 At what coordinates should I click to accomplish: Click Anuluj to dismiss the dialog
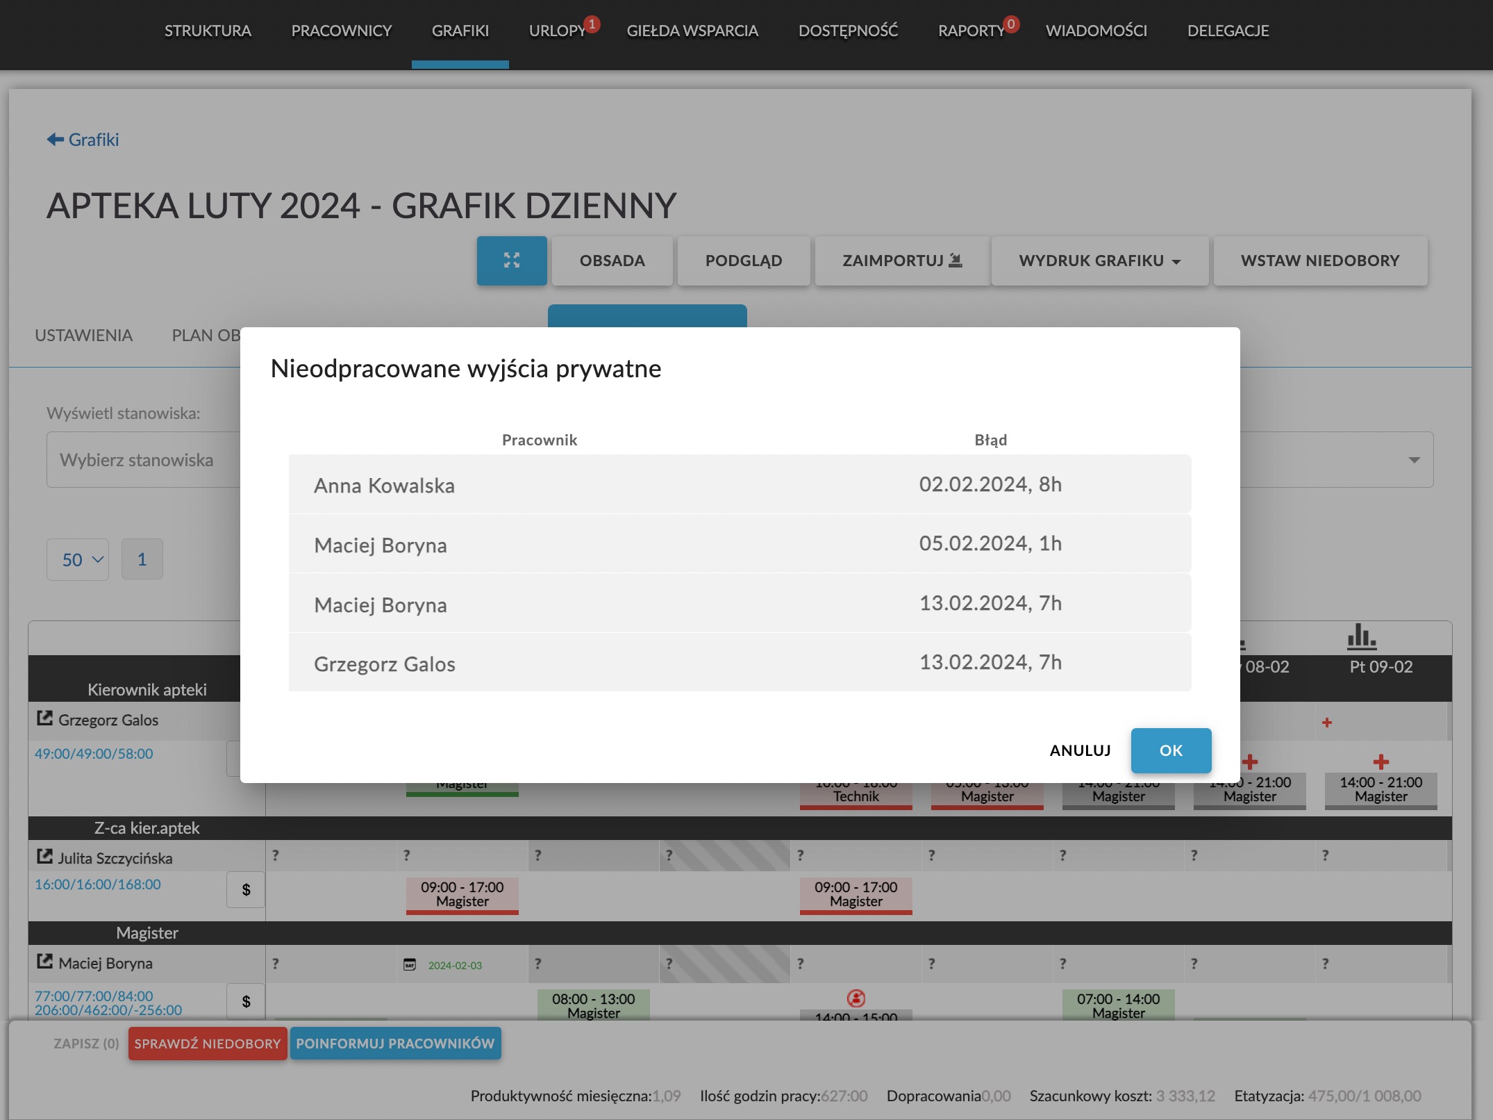pyautogui.click(x=1080, y=750)
